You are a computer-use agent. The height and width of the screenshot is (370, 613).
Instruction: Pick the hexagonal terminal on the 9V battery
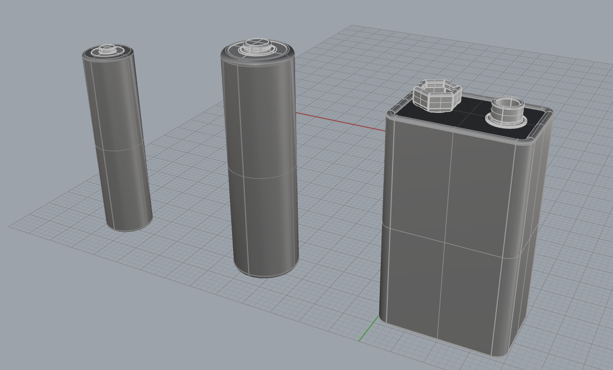coord(437,95)
